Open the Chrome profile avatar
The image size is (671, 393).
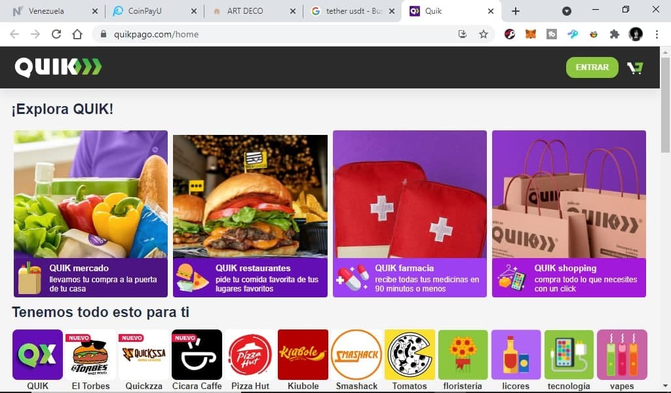(x=636, y=34)
